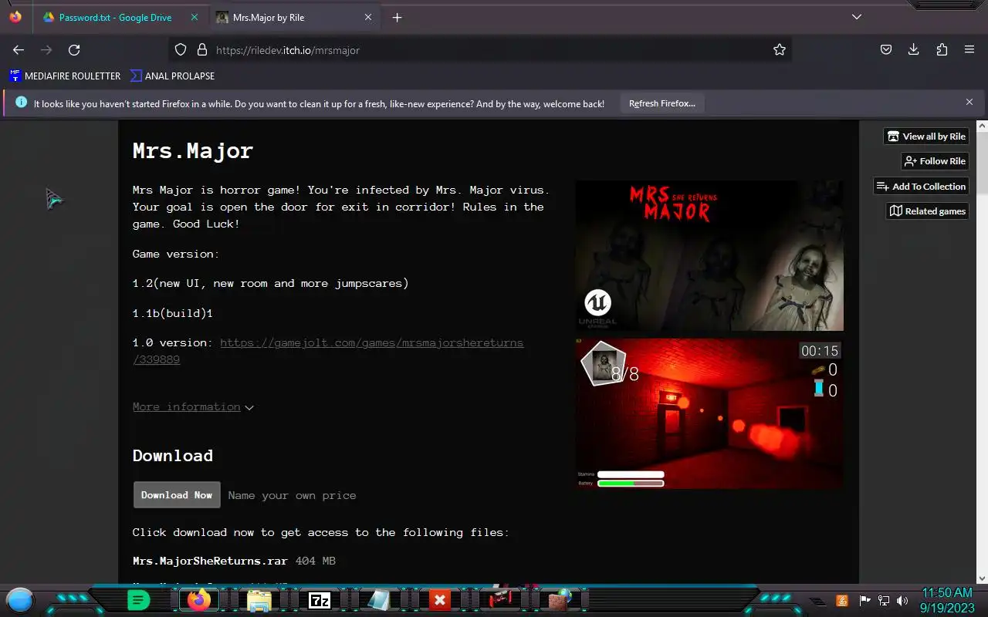This screenshot has height=617, width=988.
Task: Click Add To Collection
Action: 922,186
